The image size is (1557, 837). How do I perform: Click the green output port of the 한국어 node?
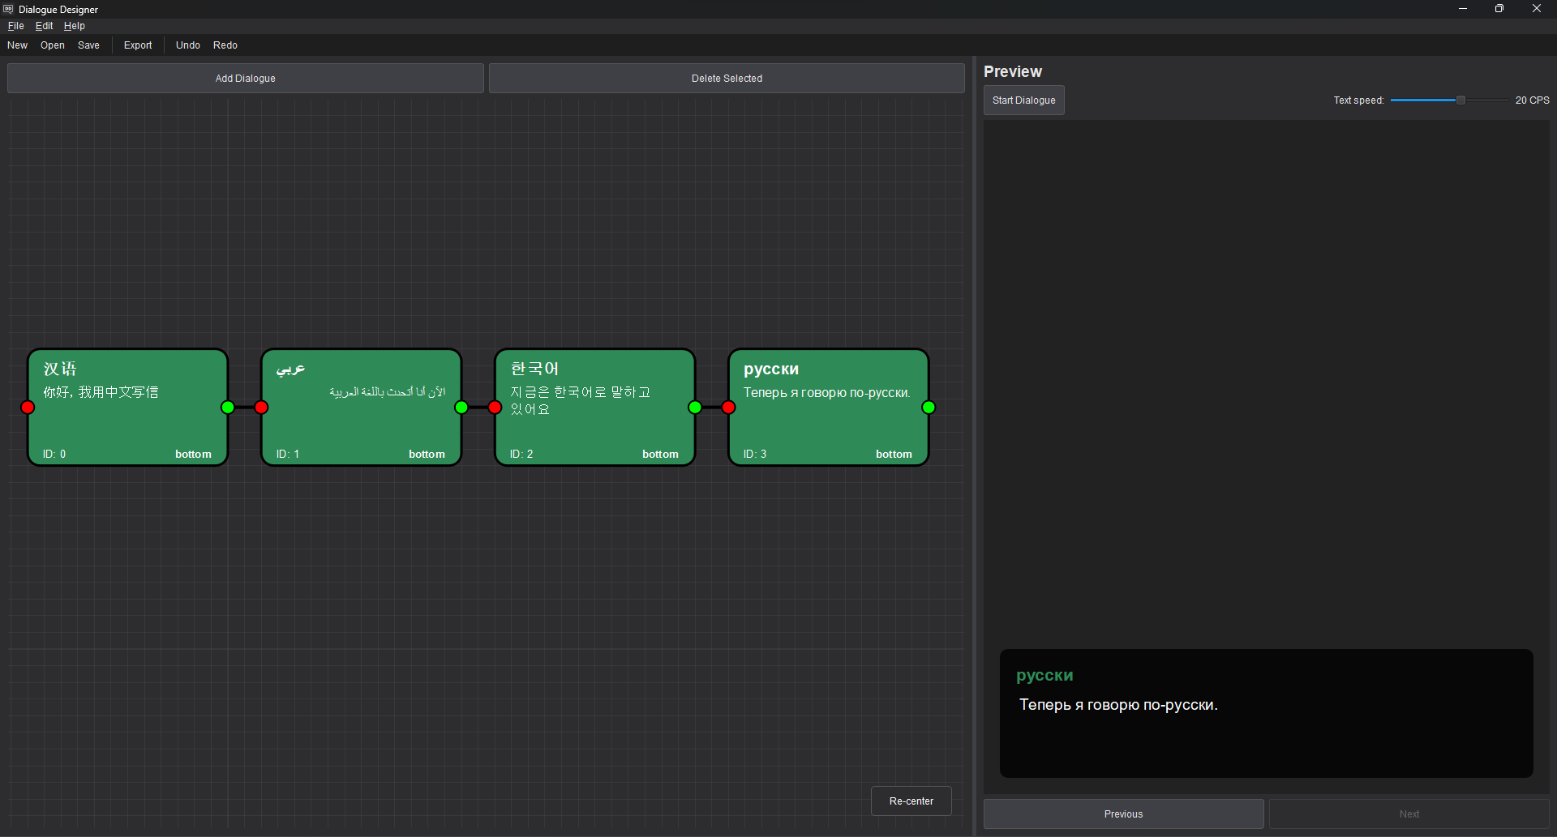[694, 408]
